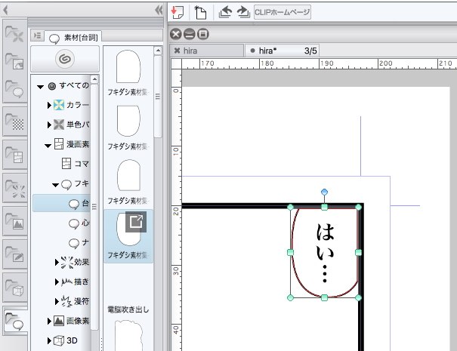Click the page-with-red-arrow icon in toolbar
The image size is (457, 351).
coord(178,11)
